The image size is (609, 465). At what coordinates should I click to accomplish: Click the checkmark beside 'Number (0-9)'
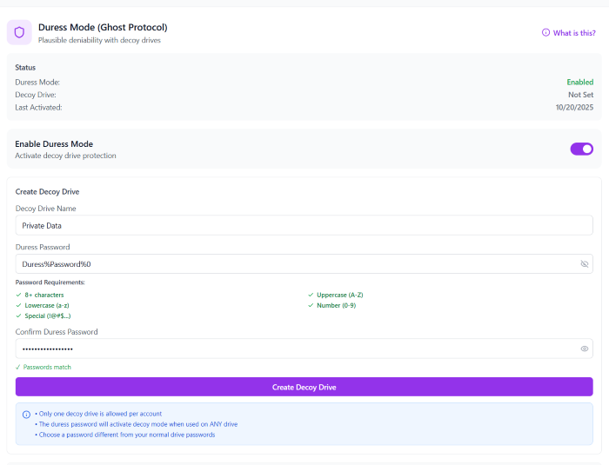coord(311,305)
